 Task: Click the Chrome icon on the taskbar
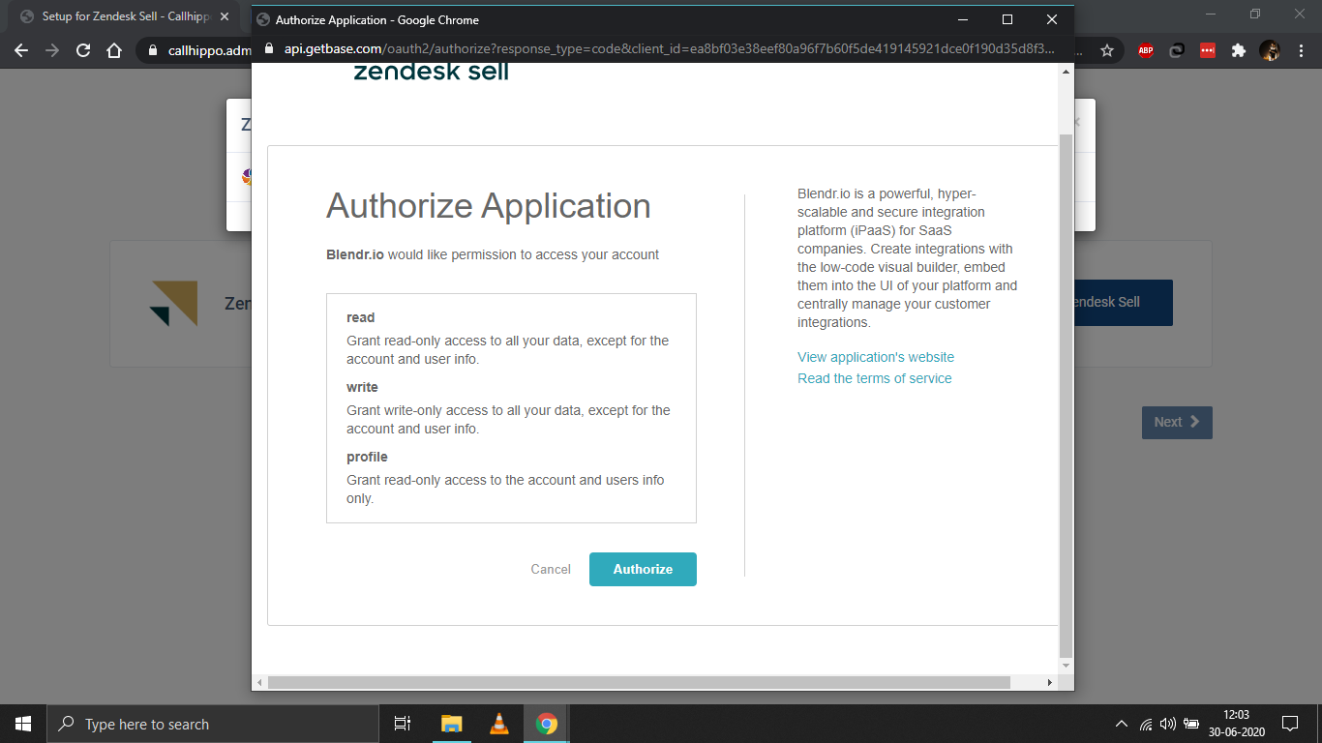[x=547, y=724]
